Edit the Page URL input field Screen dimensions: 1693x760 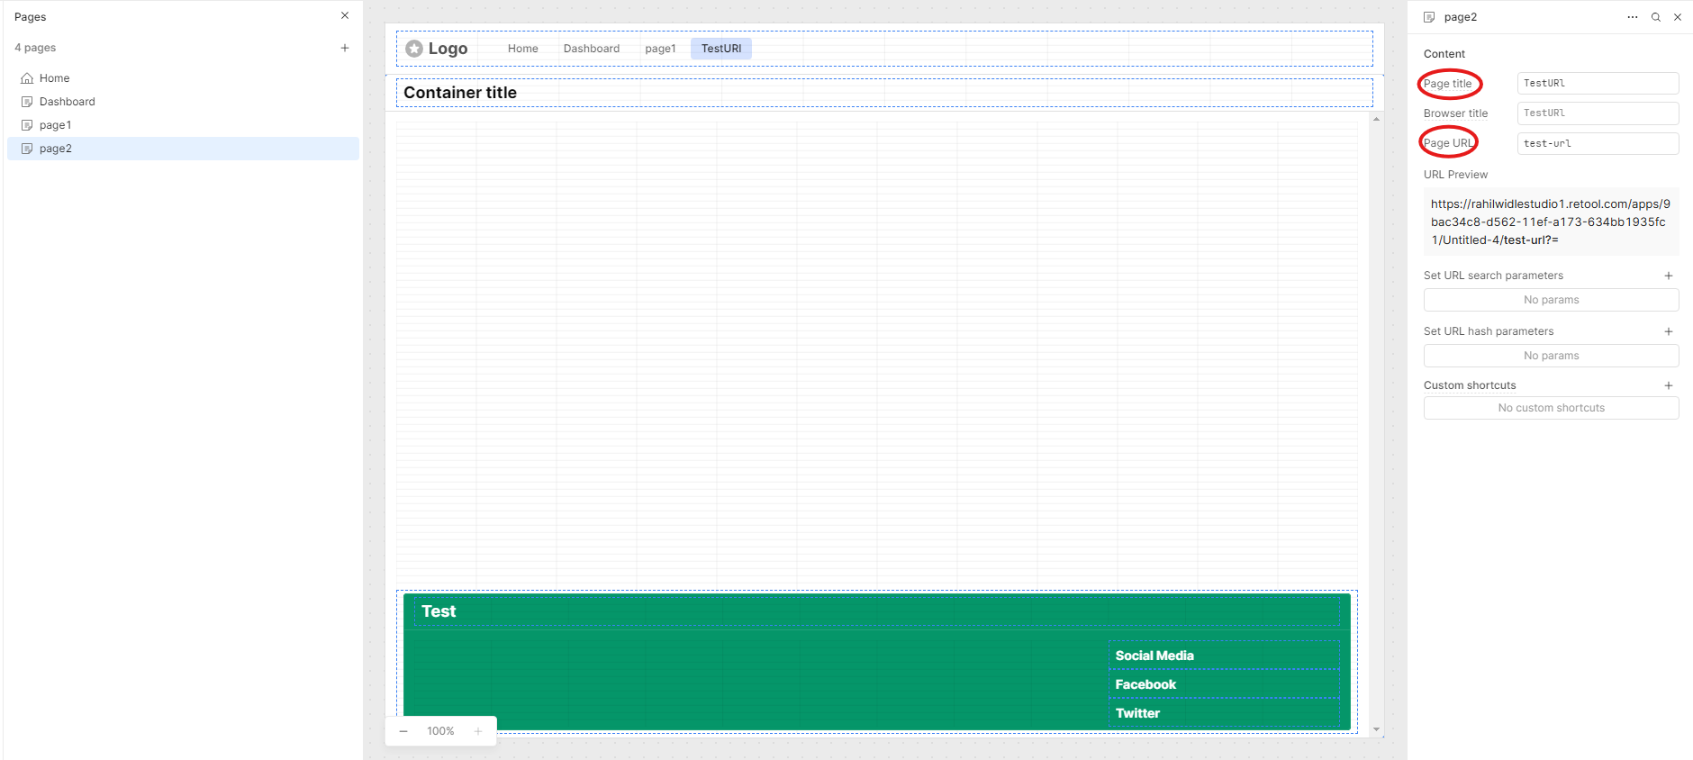click(1598, 143)
